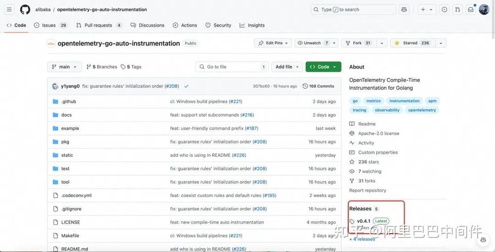Open the 5 Tags link
Viewport: 495px width, 252px height.
[131, 67]
